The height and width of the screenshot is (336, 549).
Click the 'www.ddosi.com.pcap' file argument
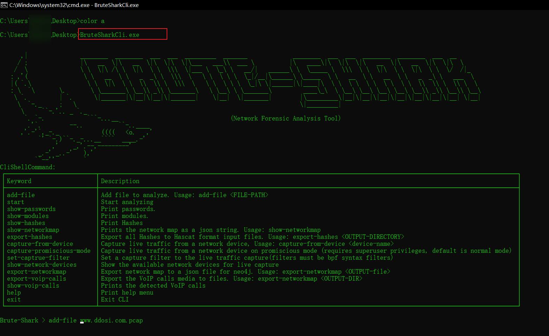coord(112,320)
